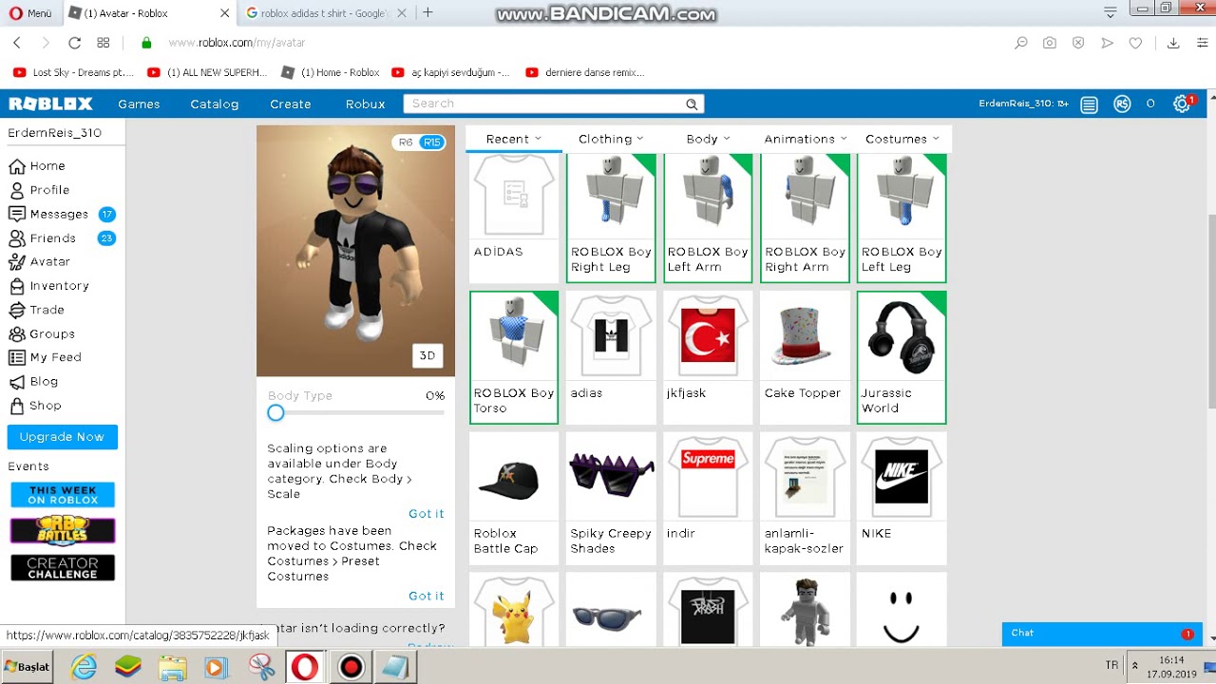This screenshot has height=684, width=1216.
Task: Select the Cake Topper hat thumbnail
Action: tap(805, 336)
